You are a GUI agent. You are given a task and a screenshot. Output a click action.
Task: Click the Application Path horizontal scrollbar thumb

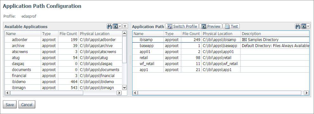(x=219, y=93)
